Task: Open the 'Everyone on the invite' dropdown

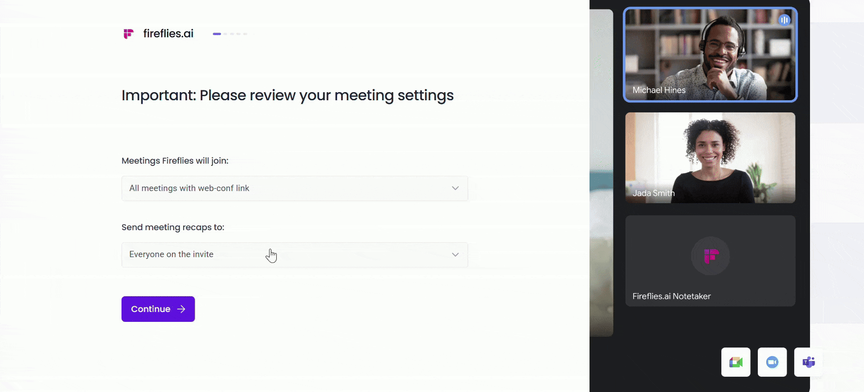Action: [x=295, y=255]
